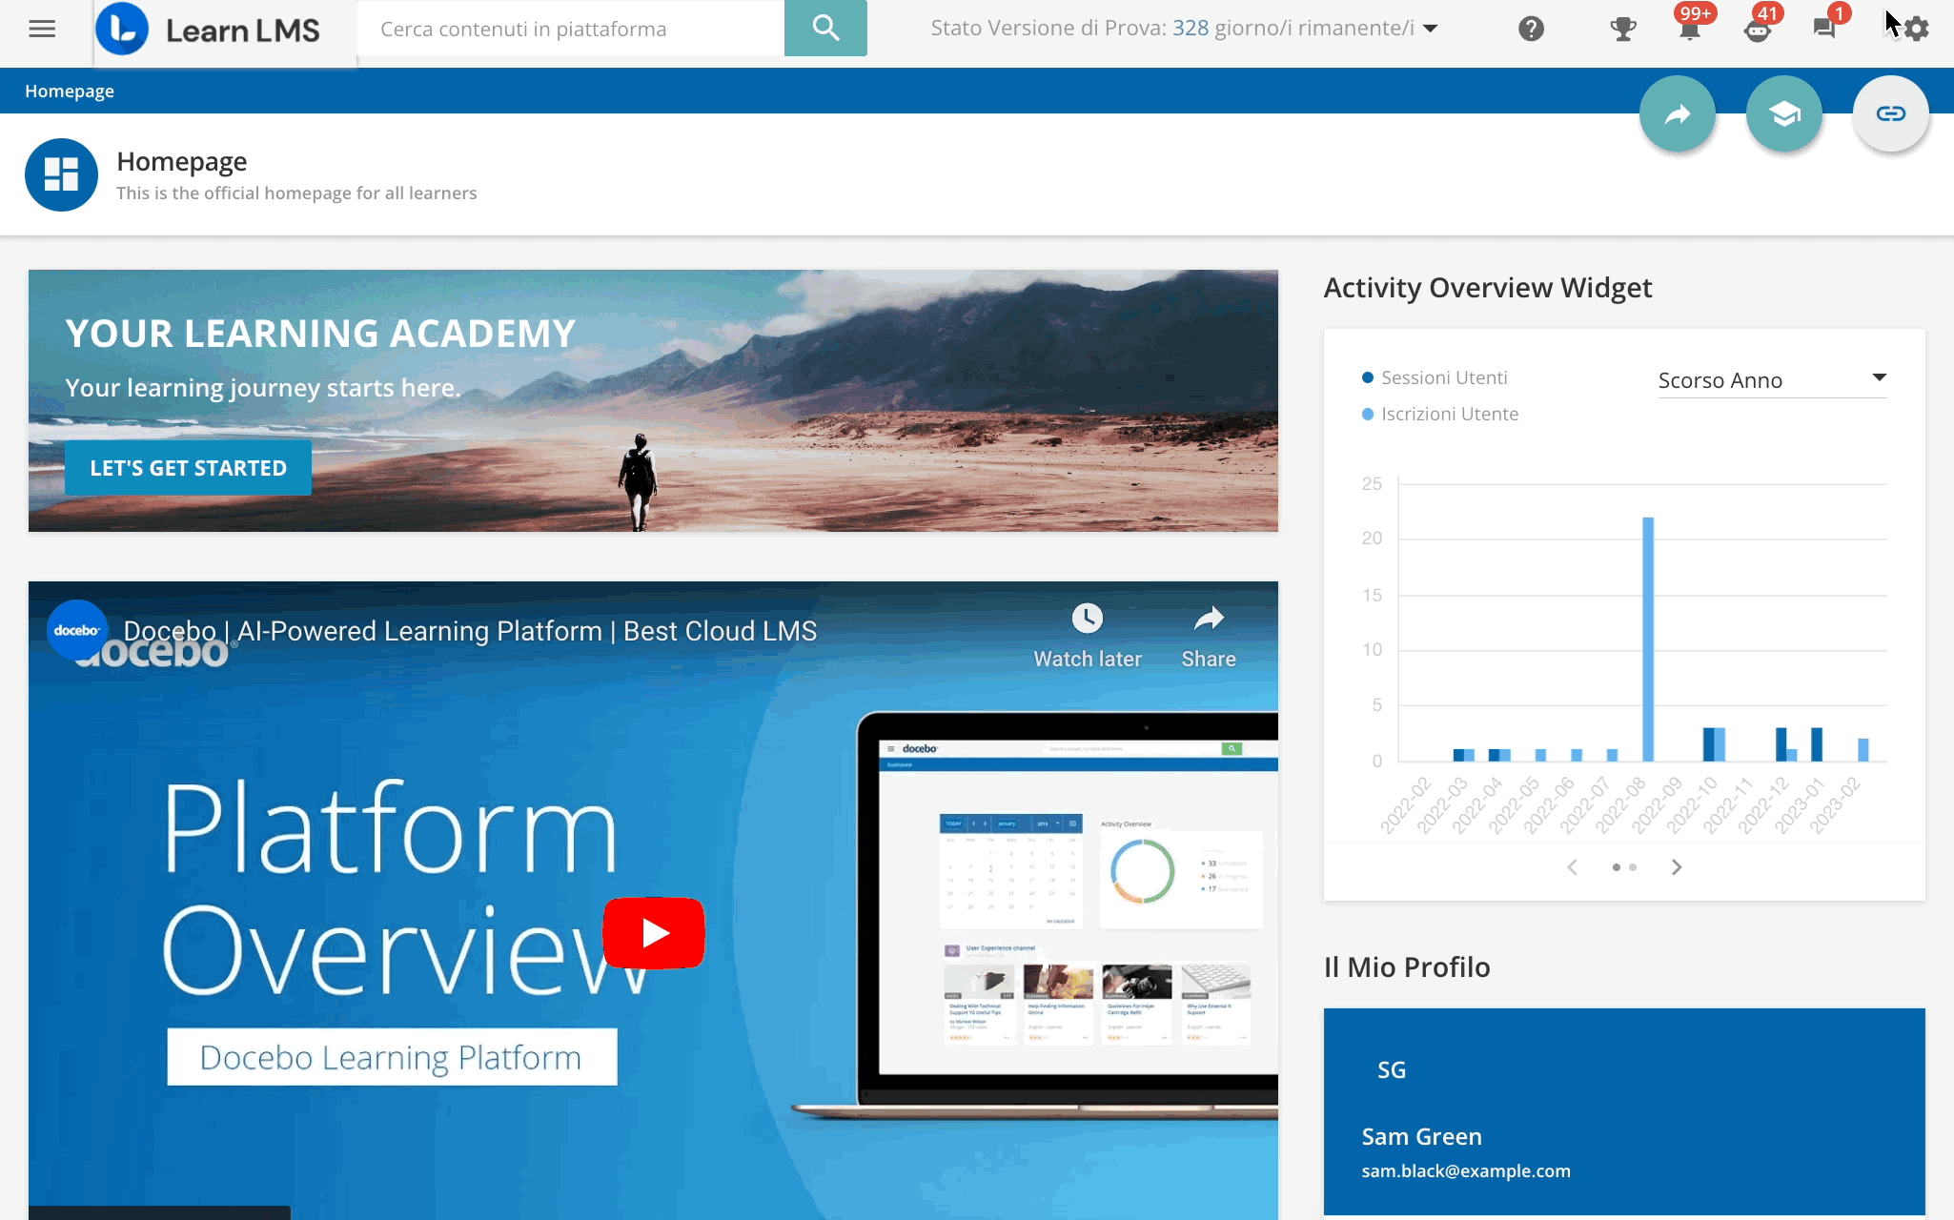Click the Watch later clock icon
Viewport: 1954px width, 1220px height.
click(1088, 619)
